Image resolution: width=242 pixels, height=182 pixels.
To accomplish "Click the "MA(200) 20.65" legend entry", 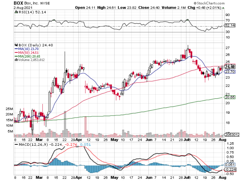I will click(29, 56).
